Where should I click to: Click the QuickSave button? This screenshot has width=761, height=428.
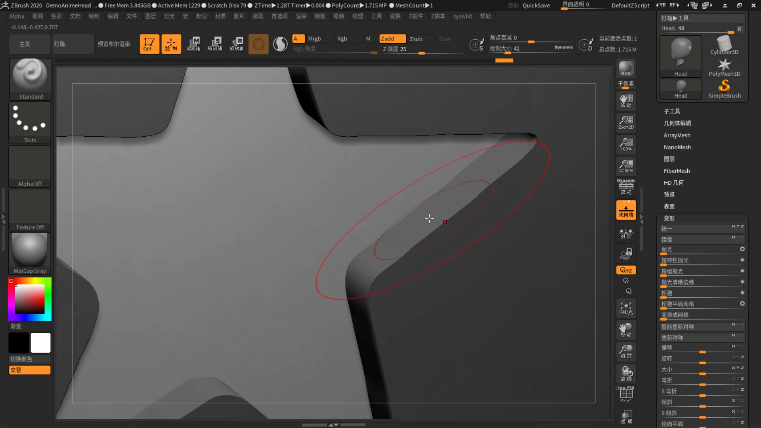pyautogui.click(x=536, y=5)
